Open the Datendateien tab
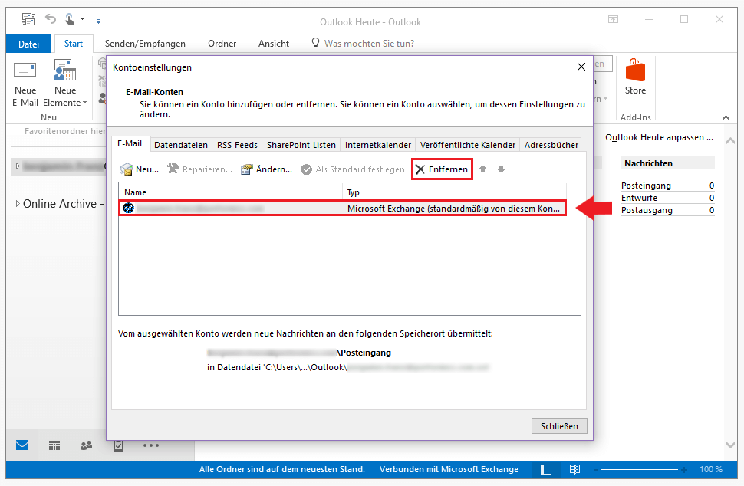 181,145
